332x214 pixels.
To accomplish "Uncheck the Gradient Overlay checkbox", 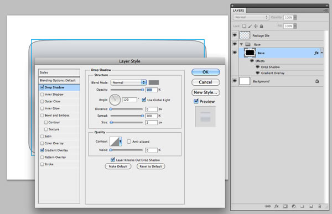I will click(x=42, y=150).
